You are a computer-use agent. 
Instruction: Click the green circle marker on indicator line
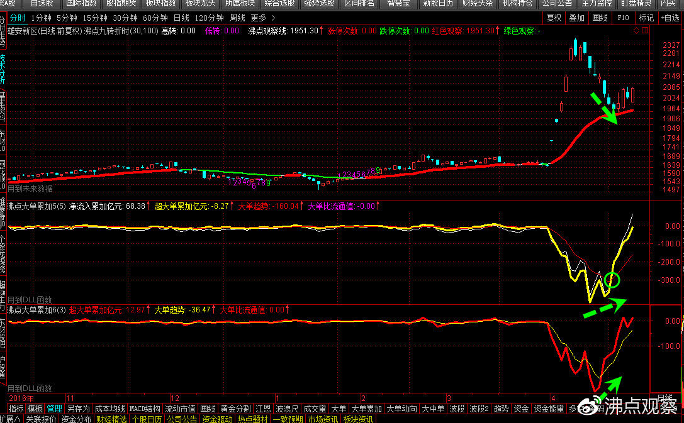[612, 280]
